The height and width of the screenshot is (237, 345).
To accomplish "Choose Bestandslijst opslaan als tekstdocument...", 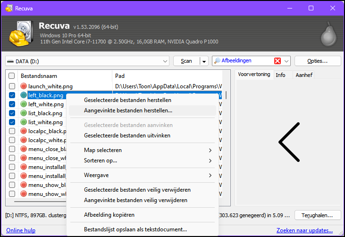I will coord(143,229).
